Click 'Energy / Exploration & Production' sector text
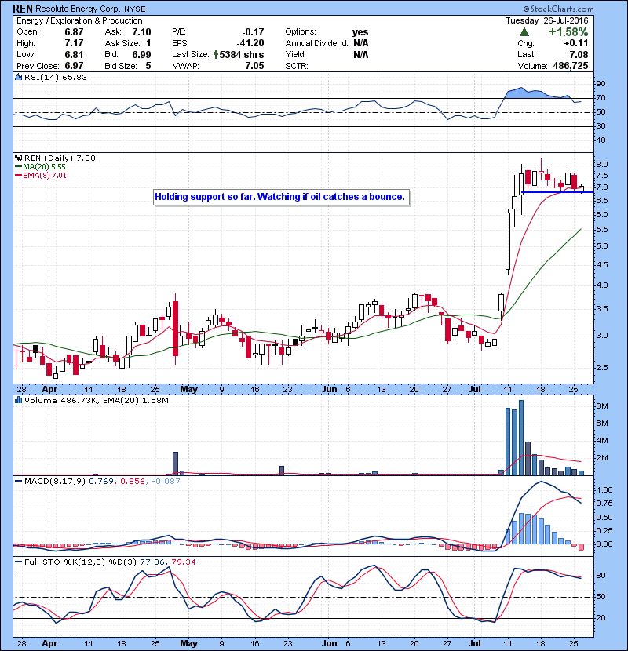Screen dimensions: 628x651 tap(79, 20)
